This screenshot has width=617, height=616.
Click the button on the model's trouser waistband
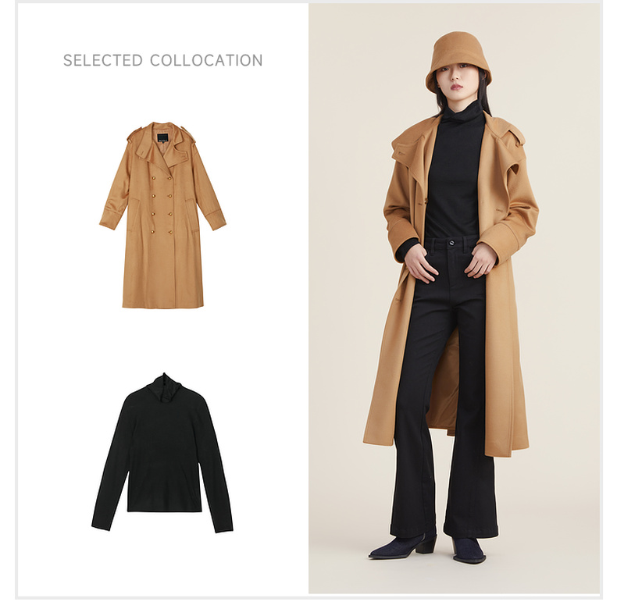[452, 242]
